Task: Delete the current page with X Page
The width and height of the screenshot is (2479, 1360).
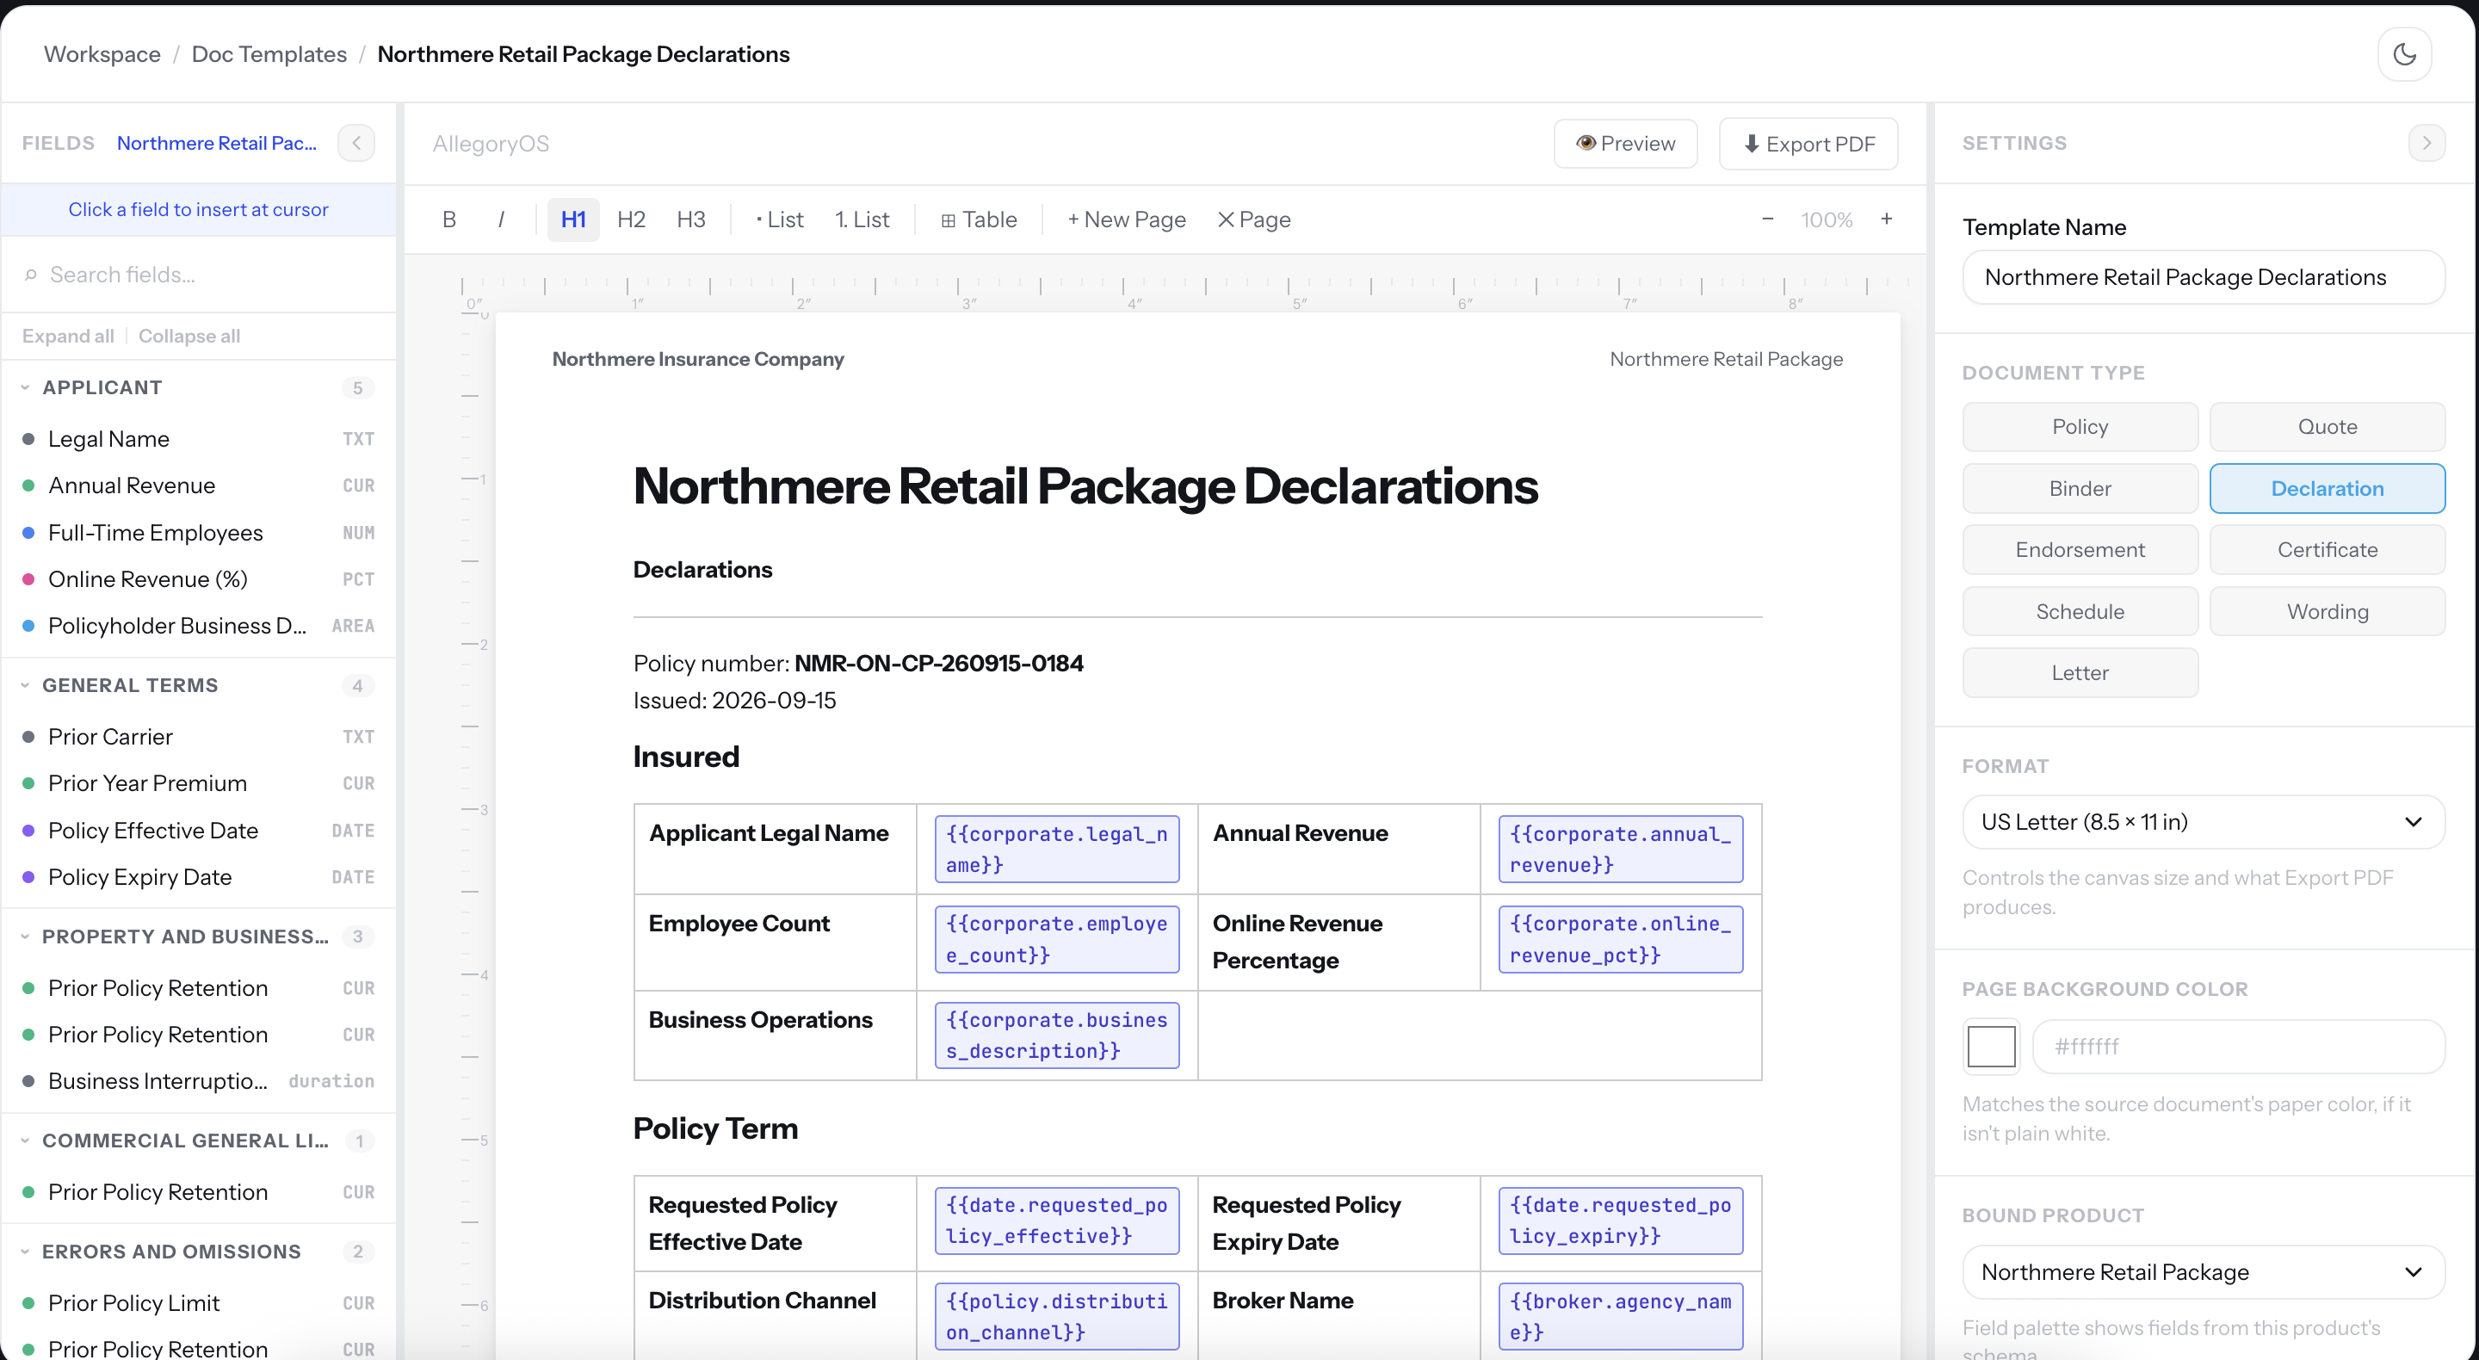Action: coord(1254,219)
